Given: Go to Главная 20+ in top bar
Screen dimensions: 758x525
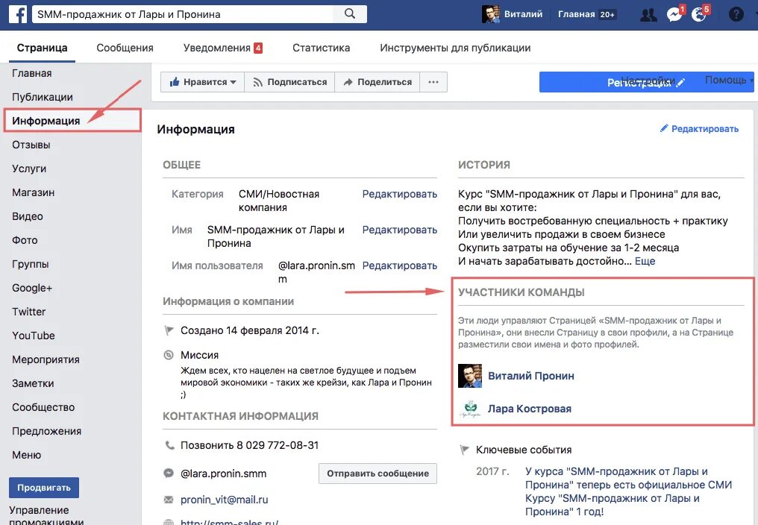Looking at the screenshot, I should pyautogui.click(x=586, y=14).
